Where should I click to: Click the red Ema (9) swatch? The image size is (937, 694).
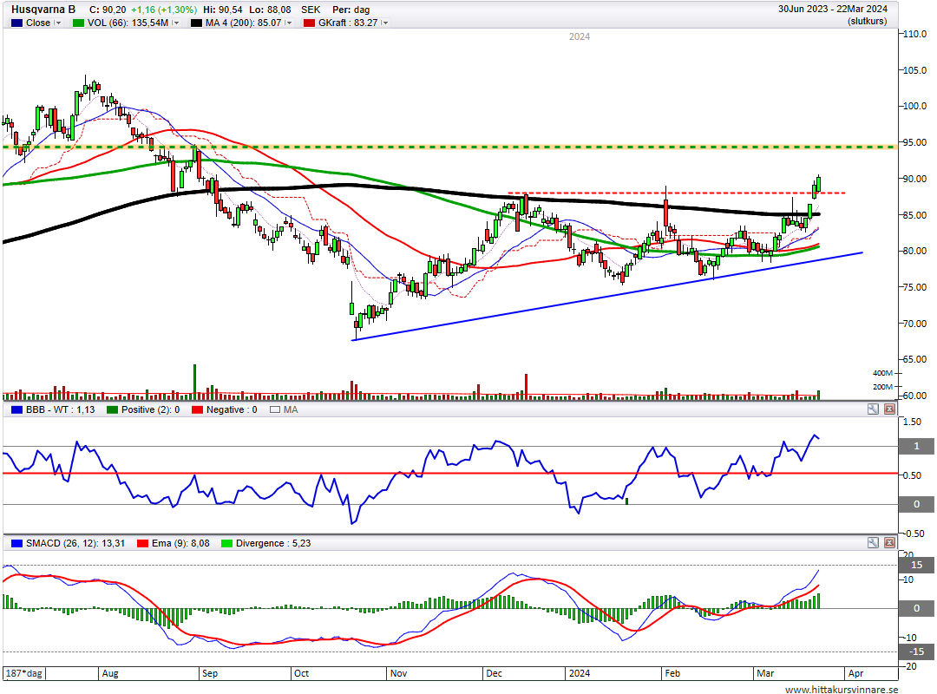click(x=143, y=543)
